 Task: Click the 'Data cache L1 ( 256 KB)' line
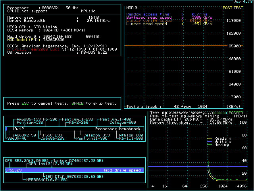191,119
